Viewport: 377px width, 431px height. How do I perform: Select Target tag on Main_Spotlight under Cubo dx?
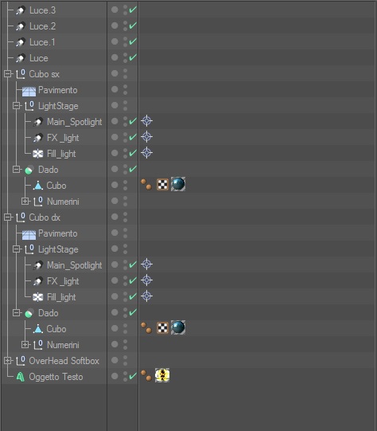pos(147,264)
